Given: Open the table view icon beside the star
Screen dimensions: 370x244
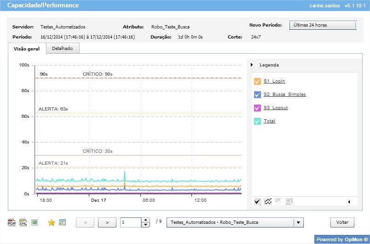Looking at the screenshot, I should pyautogui.click(x=62, y=222).
